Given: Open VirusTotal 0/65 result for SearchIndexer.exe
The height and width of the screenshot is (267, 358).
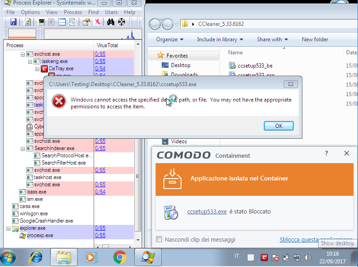Looking at the screenshot, I should [x=100, y=148].
